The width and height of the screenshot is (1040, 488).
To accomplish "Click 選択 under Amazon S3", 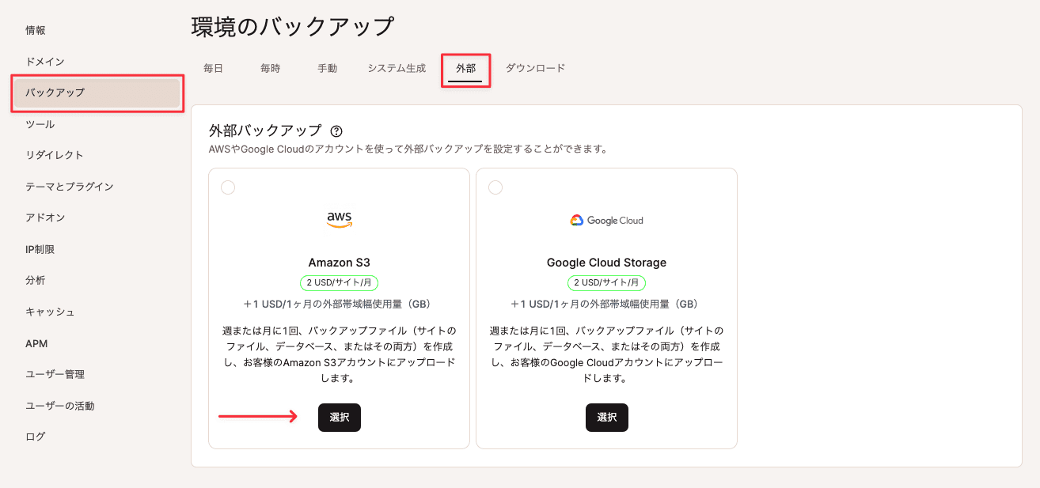I will 339,417.
